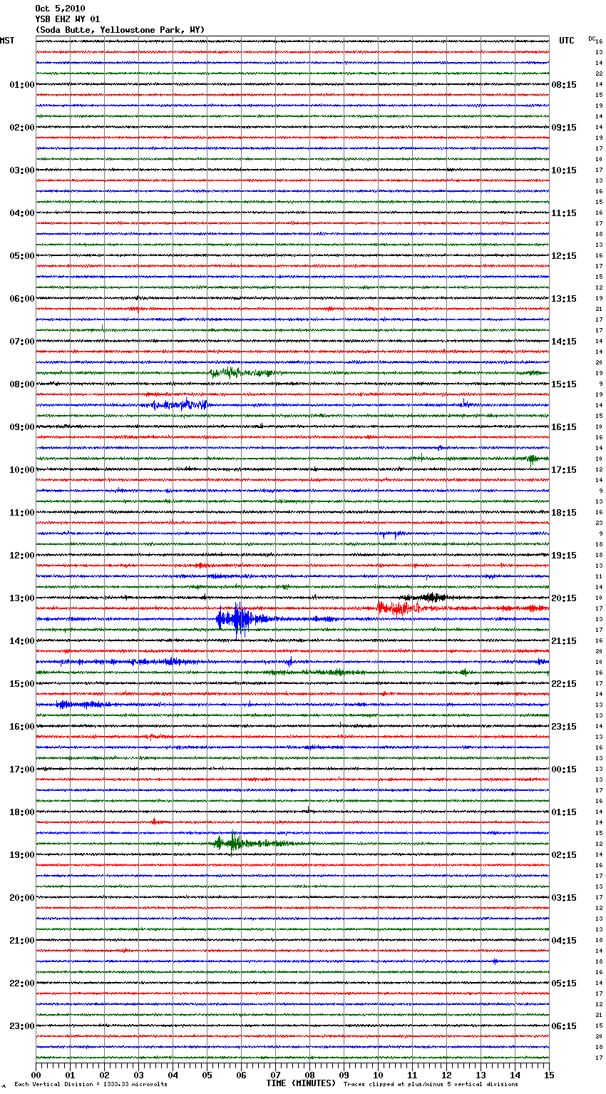Click "Each Vertical Division = 1333.33 microvolts" note

pos(91,1084)
